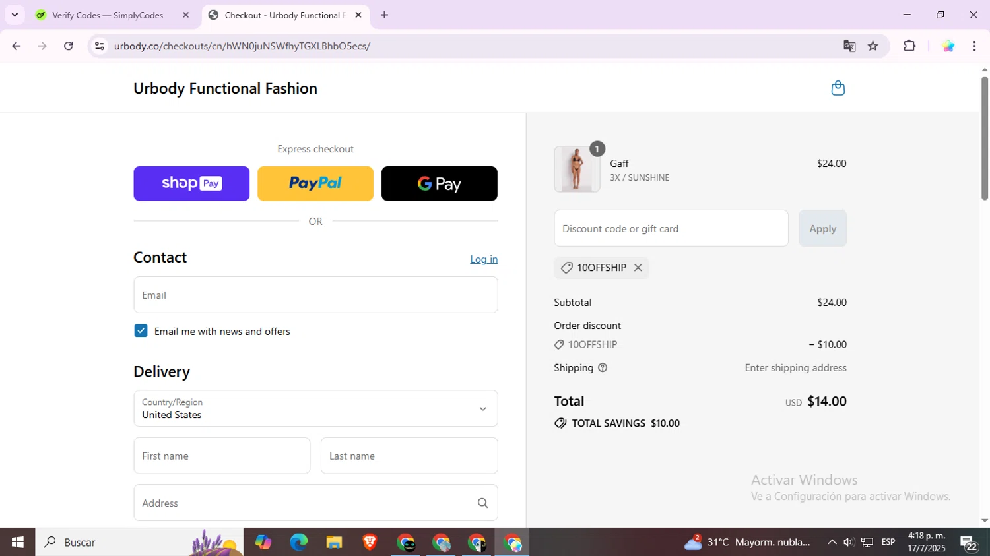990x556 pixels.
Task: Click the TOTAL SAVINGS $10.00 text
Action: [x=626, y=423]
